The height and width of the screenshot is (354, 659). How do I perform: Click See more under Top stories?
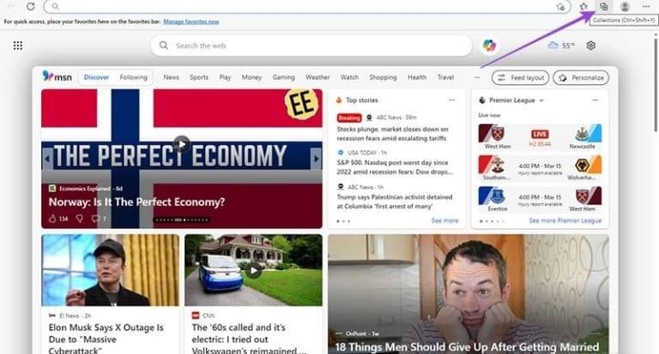pos(445,220)
